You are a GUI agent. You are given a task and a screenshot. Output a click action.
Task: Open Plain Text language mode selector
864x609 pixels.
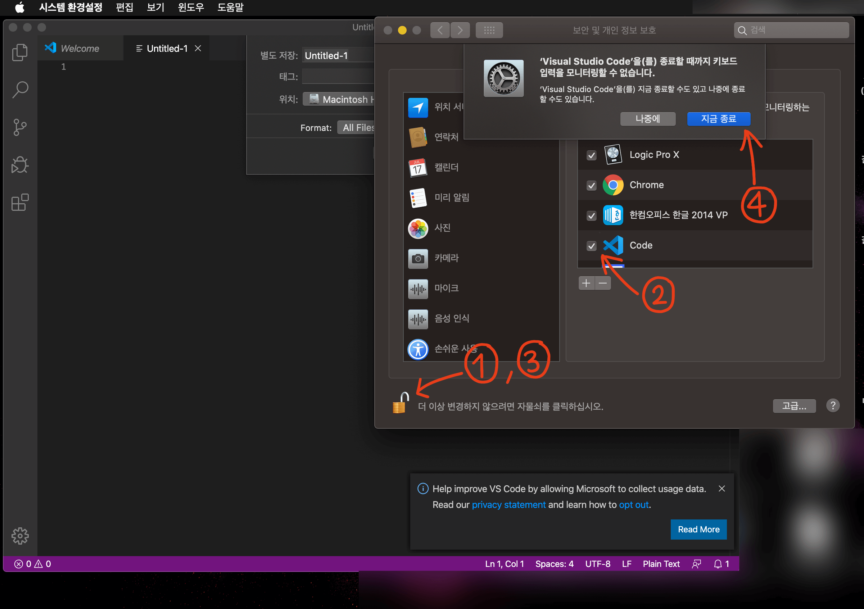pyautogui.click(x=661, y=564)
